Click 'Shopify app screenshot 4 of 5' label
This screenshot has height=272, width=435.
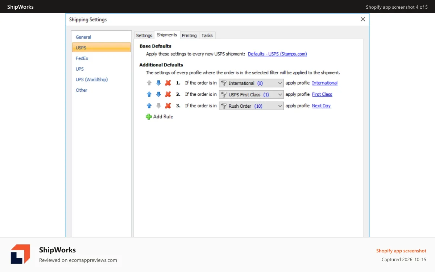point(397,7)
